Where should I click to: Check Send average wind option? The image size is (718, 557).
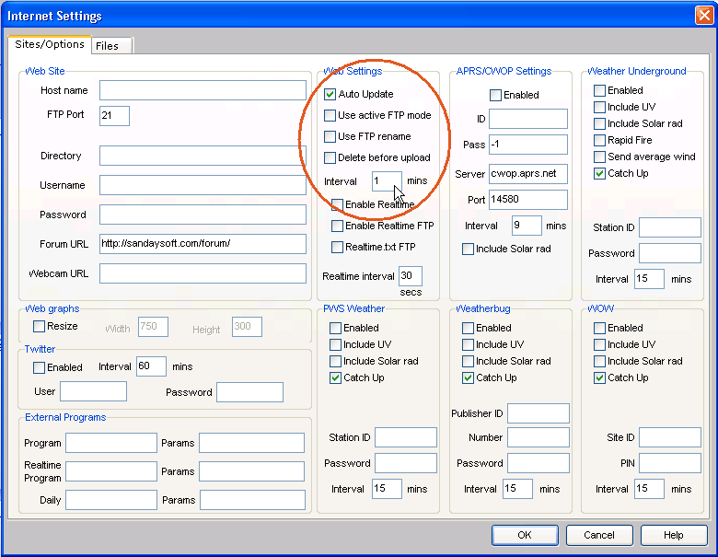coord(599,157)
